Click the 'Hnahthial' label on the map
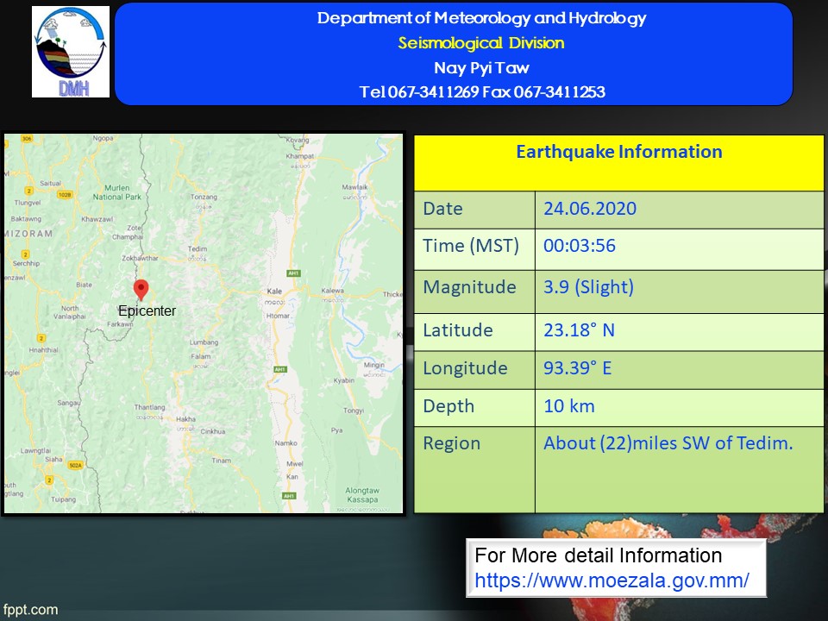Screen dimensions: 828x621 coord(44,349)
